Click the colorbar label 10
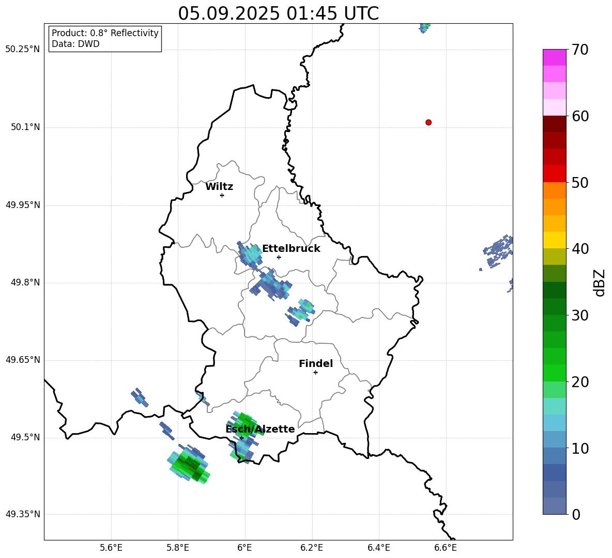This screenshot has height=558, width=612. (x=580, y=449)
